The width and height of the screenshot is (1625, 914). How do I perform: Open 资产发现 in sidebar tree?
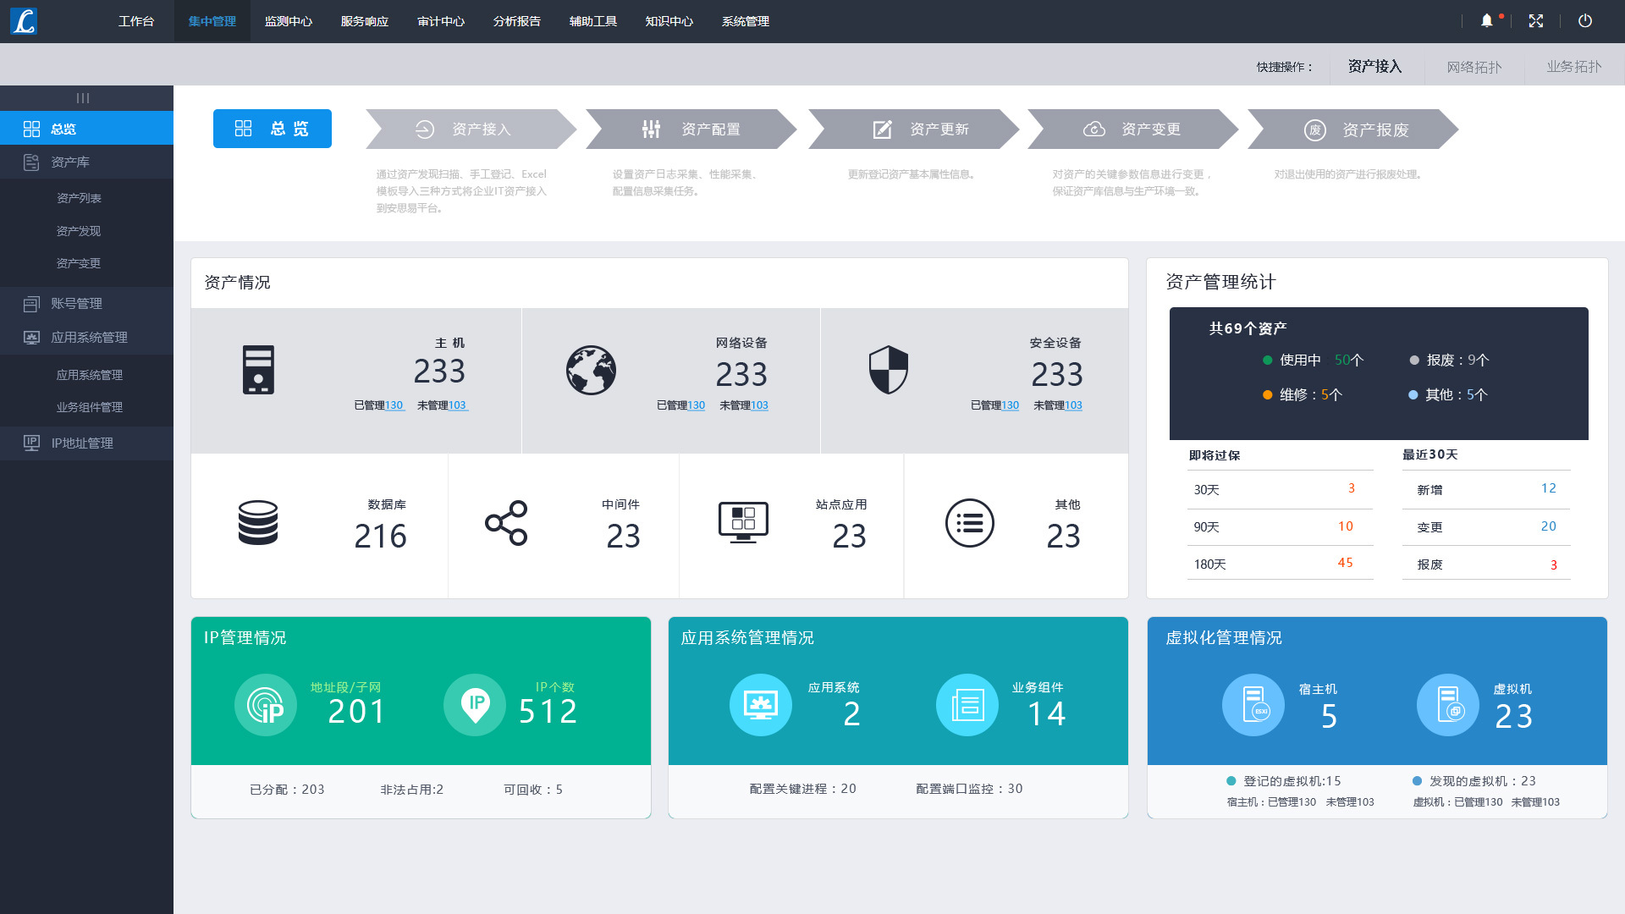[79, 231]
